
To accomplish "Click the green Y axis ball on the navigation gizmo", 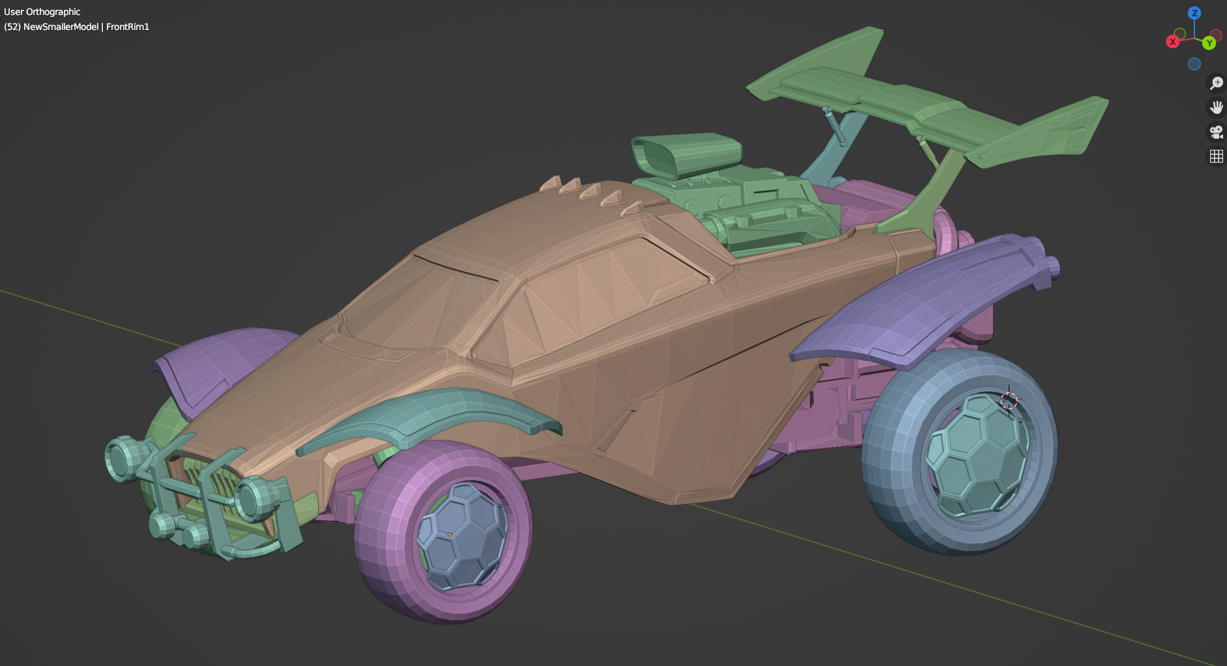I will (1209, 43).
